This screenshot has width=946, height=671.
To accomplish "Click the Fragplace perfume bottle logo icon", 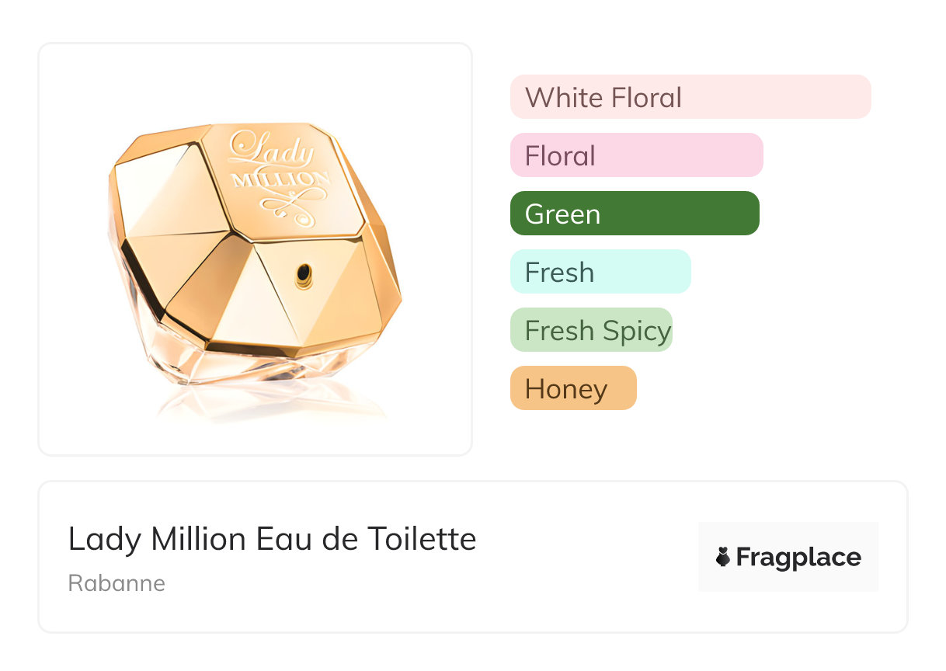I will [723, 557].
